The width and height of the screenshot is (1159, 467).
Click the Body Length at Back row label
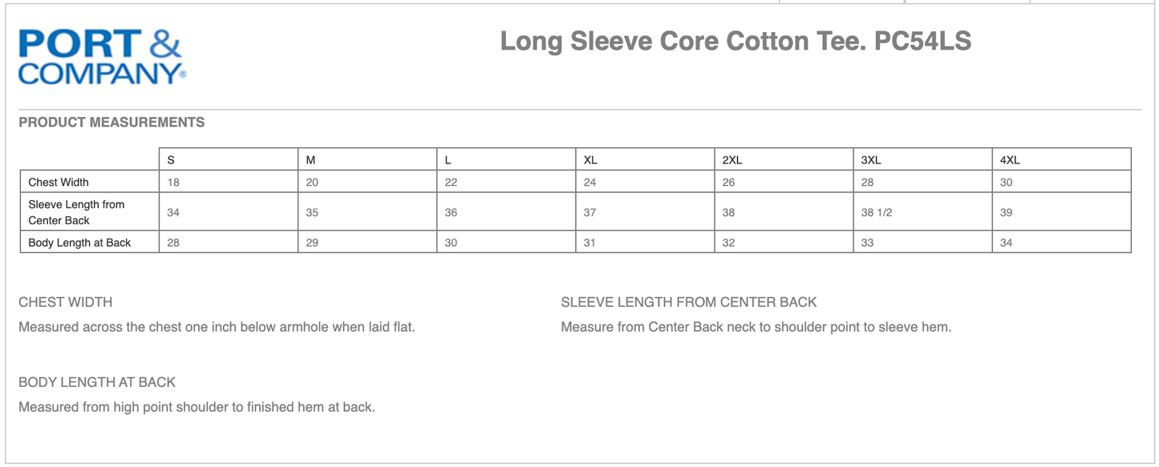coord(79,243)
